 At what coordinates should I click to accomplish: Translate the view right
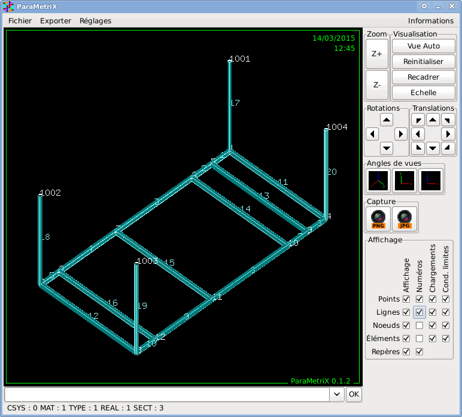(448, 134)
